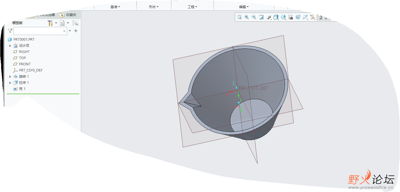Select the 拉伸 1 extrude feature
Screen dimensions: 400x192
(x=24, y=83)
